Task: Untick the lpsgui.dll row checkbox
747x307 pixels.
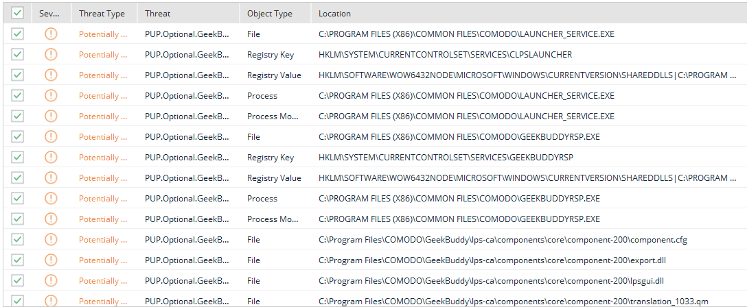Action: point(18,280)
